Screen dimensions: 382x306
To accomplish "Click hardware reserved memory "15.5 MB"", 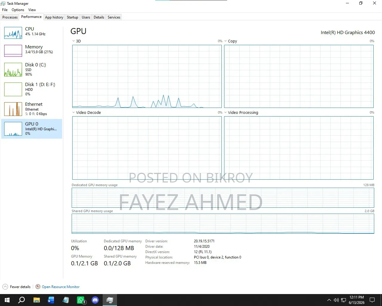I will point(200,263).
